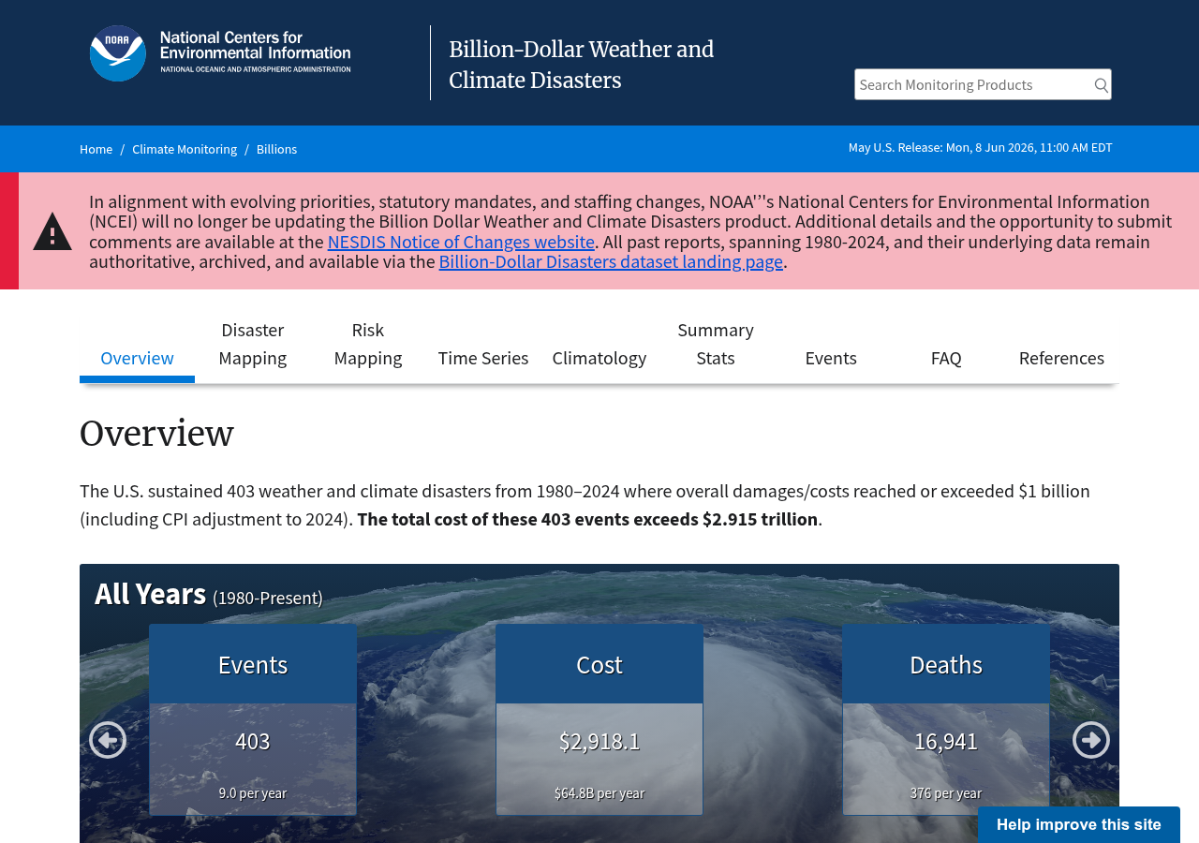The height and width of the screenshot is (843, 1199).
Task: Open the Time Series tab
Action: tap(483, 358)
